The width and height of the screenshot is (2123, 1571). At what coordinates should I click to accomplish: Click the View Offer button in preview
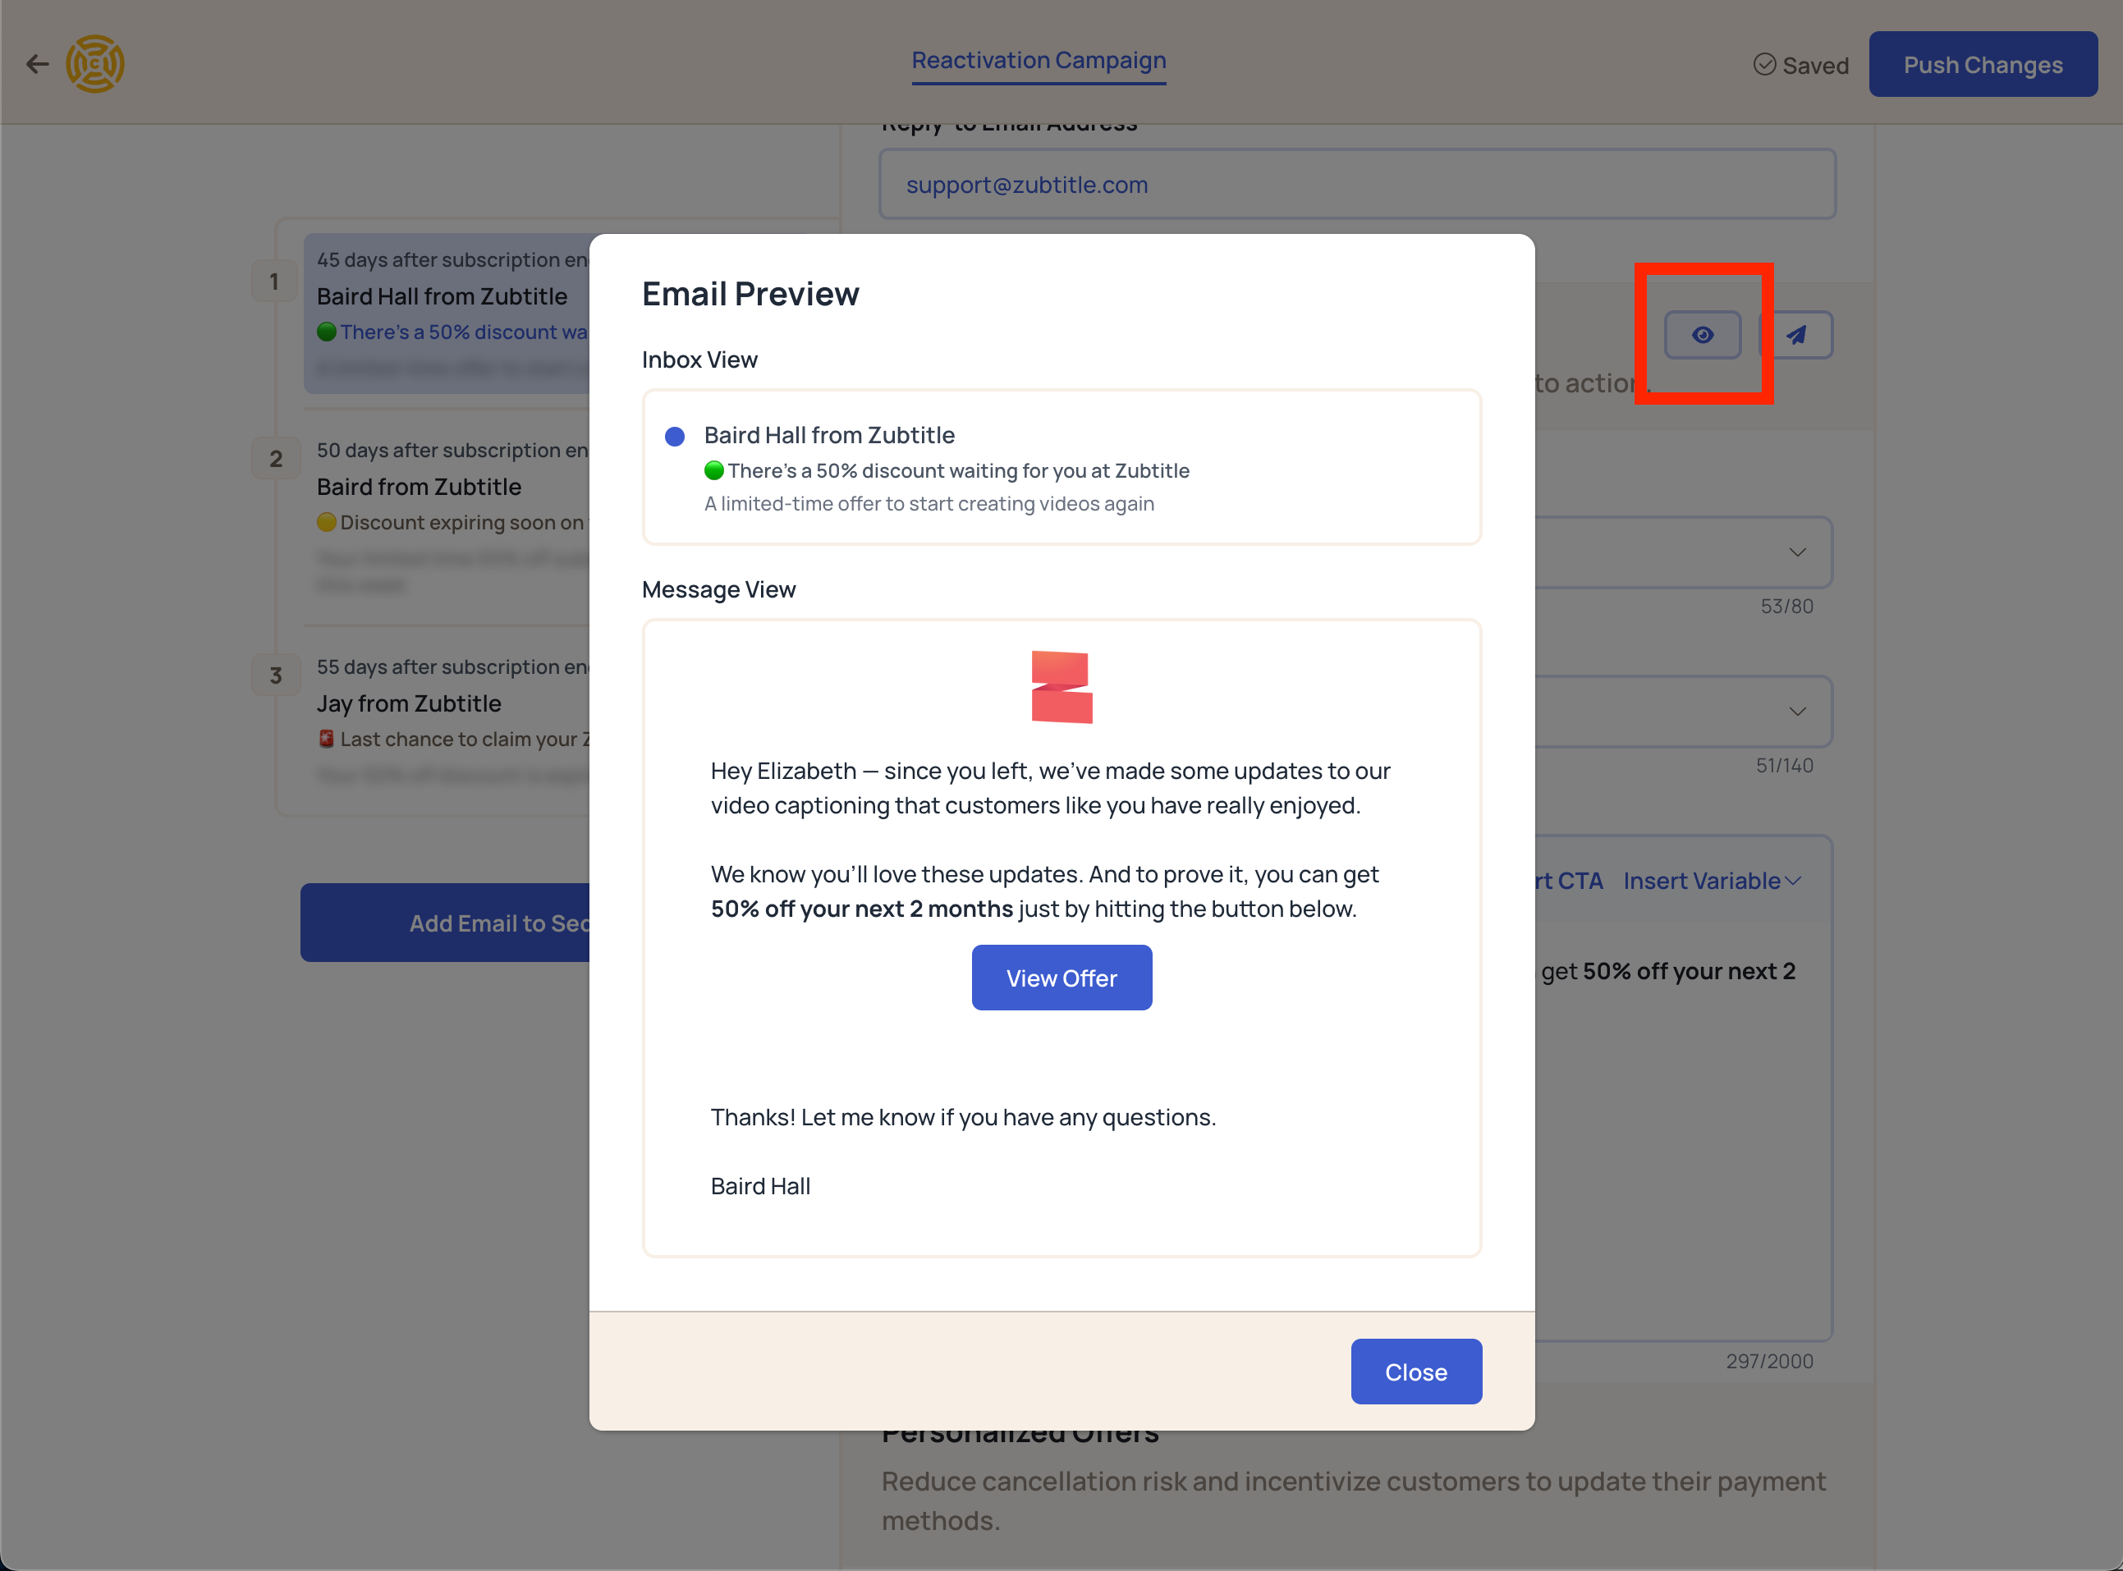[x=1061, y=978]
